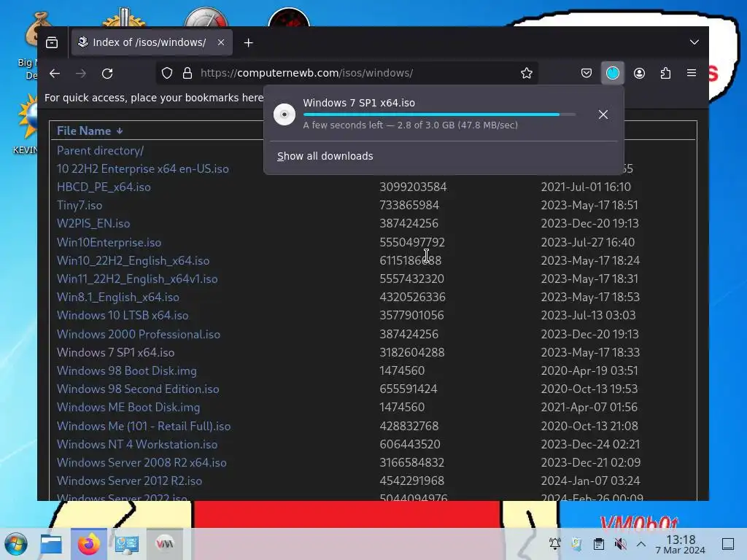Download Win10_22H2_English_x64.iso

(x=133, y=260)
